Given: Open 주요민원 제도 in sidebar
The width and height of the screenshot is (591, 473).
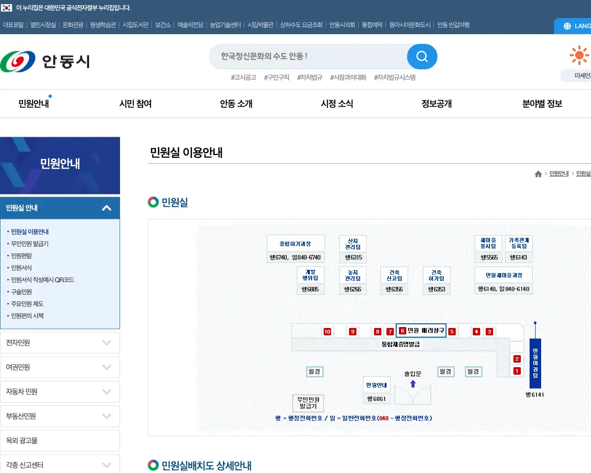Looking at the screenshot, I should pyautogui.click(x=27, y=304).
